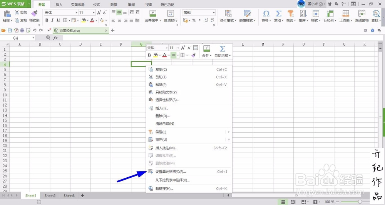385x205 pixels.
Task: Add a new sheet with plus button
Action: click(x=82, y=195)
